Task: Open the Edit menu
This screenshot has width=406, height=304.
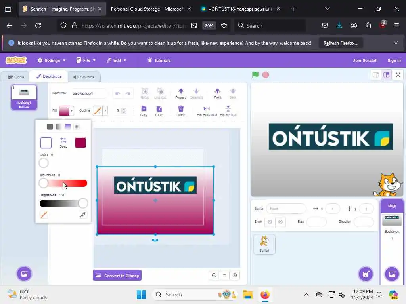Action: coord(116,60)
